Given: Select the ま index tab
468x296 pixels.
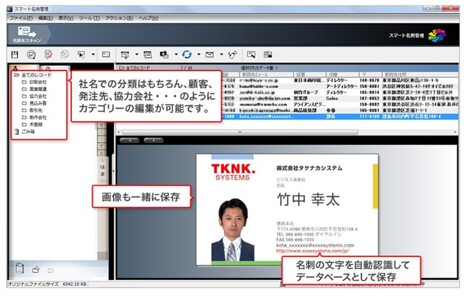Looking at the screenshot, I should pyautogui.click(x=103, y=174).
